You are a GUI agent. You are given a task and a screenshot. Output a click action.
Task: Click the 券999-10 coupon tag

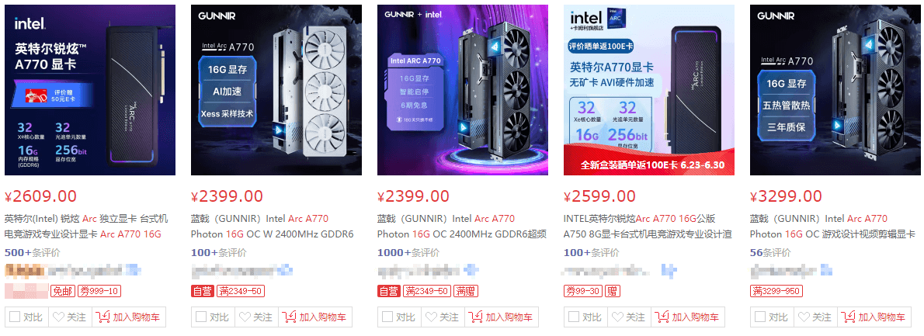pos(99,291)
